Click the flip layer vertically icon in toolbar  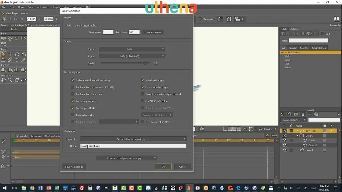click(229, 19)
